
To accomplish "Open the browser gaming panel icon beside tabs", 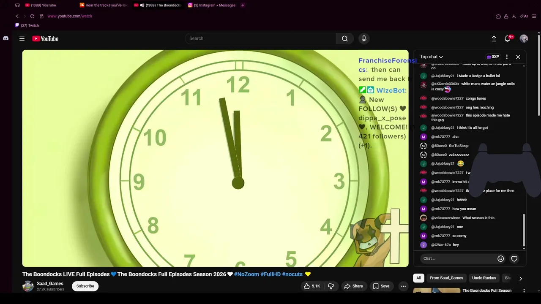I will point(17,5).
